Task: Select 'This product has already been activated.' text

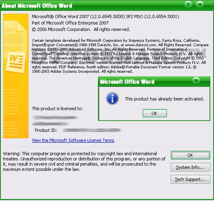Action: click(x=164, y=99)
